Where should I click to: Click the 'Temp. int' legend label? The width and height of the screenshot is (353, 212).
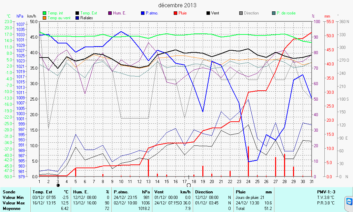(x=56, y=13)
